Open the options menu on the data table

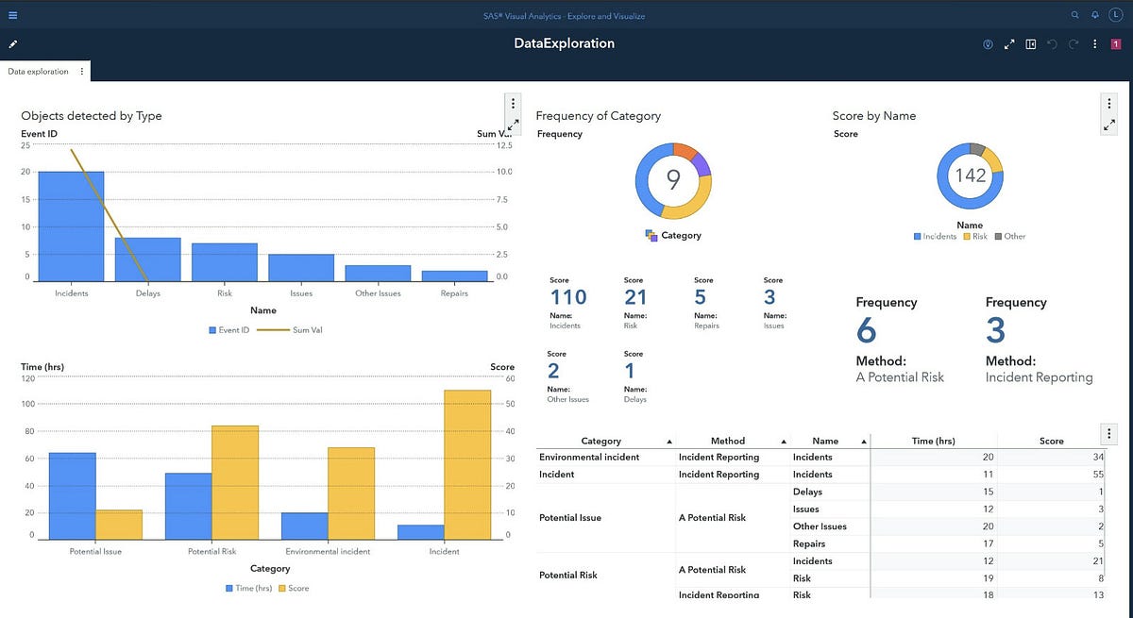click(1108, 433)
